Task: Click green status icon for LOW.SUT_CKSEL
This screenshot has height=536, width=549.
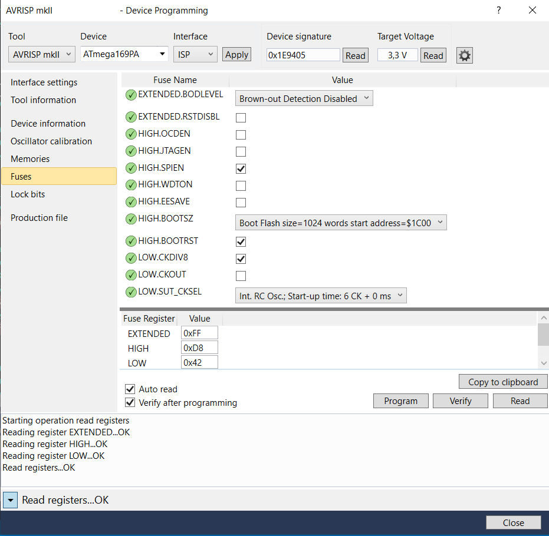Action: tap(131, 292)
